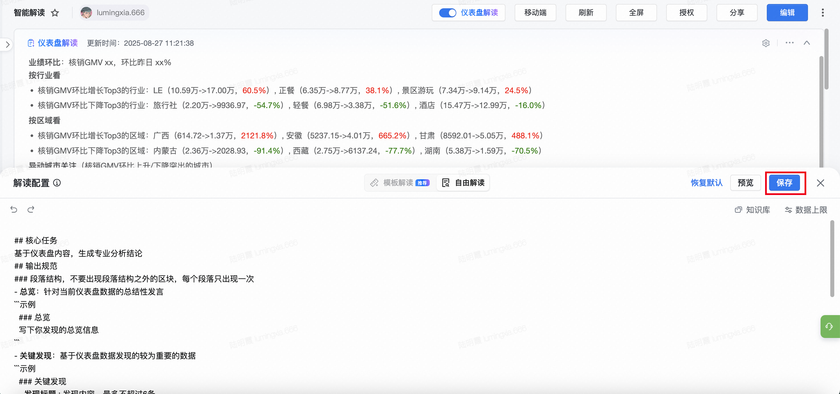
Task: Click the editor's vertical scrollbar
Action: (832, 258)
